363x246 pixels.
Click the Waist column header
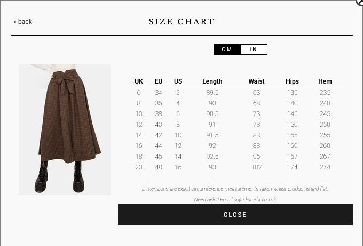tap(256, 81)
